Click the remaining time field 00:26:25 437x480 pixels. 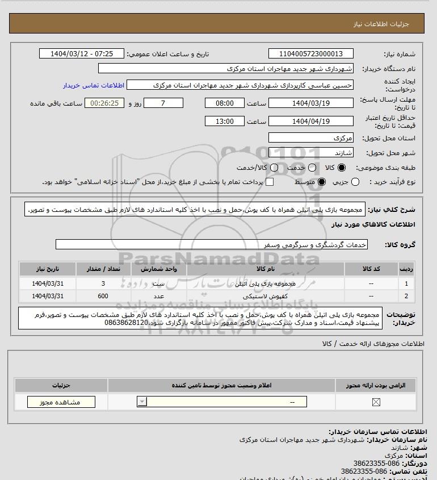(x=104, y=103)
